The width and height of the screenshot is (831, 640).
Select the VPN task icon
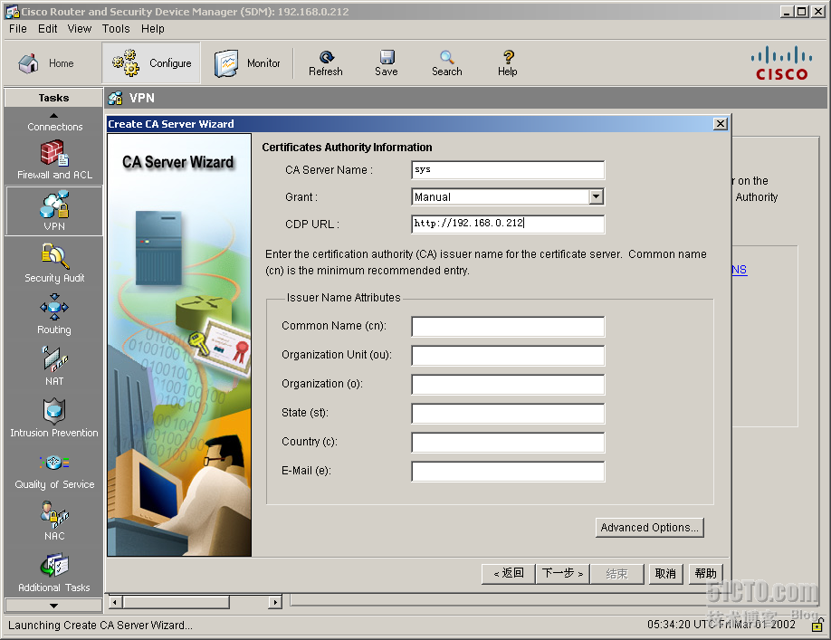tap(54, 205)
